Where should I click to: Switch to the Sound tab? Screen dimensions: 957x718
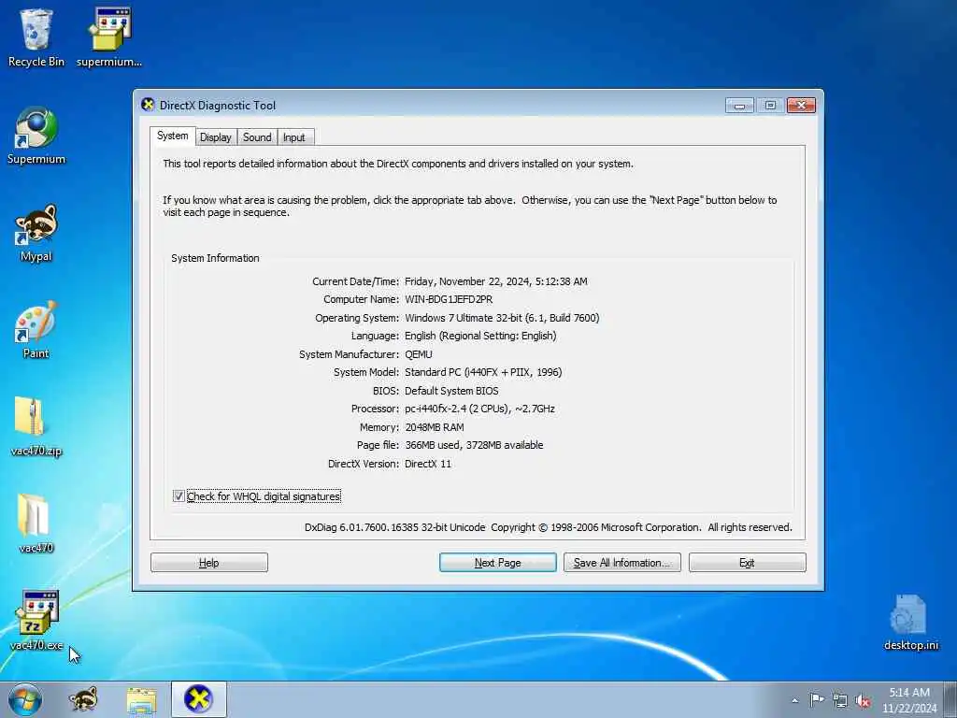tap(257, 137)
